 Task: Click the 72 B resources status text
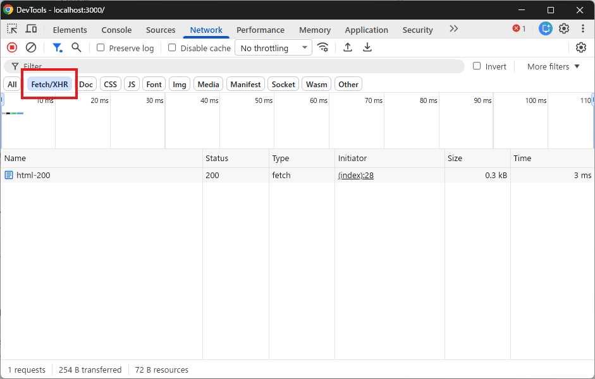[x=162, y=370]
